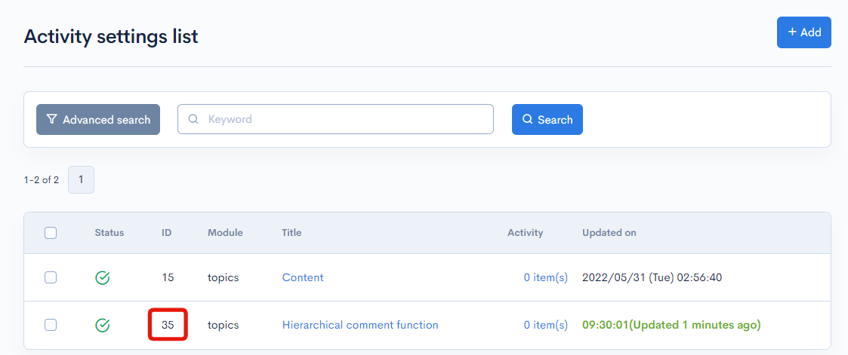Image resolution: width=848 pixels, height=355 pixels.
Task: Click the green status check icon for Content
Action: tap(102, 278)
